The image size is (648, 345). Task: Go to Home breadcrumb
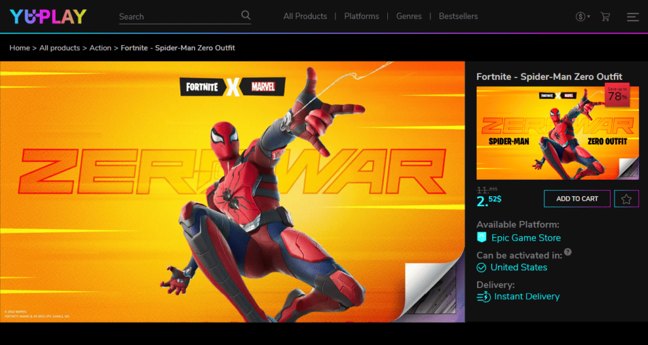(x=20, y=48)
